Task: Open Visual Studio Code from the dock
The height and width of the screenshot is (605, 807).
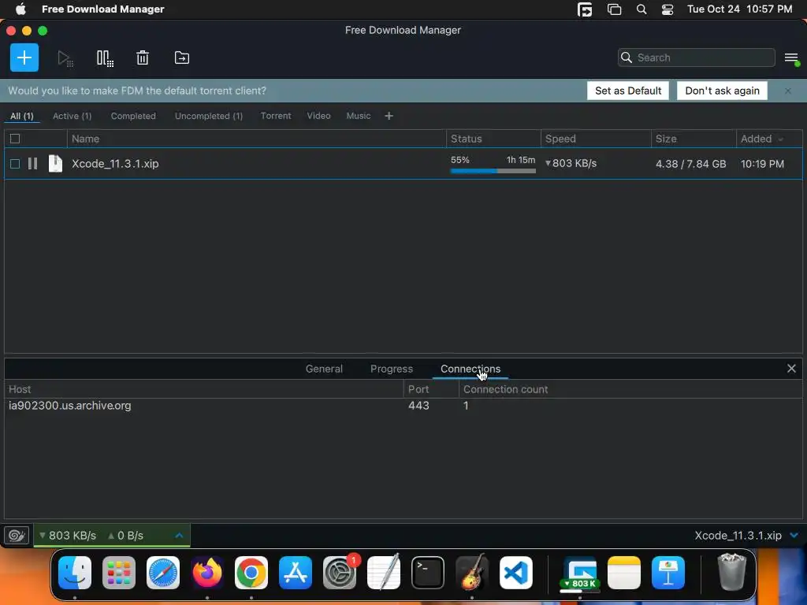Action: click(x=516, y=573)
